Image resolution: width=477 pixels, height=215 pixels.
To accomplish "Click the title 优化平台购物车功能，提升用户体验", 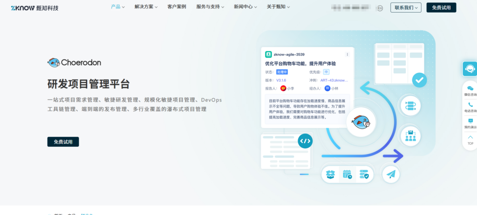I will [x=300, y=64].
